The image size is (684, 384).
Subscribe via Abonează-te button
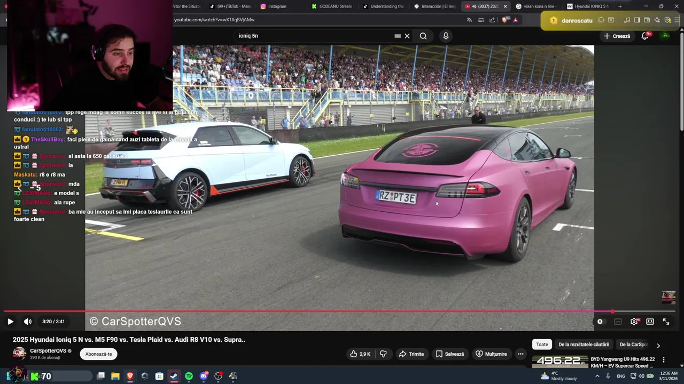pos(99,354)
